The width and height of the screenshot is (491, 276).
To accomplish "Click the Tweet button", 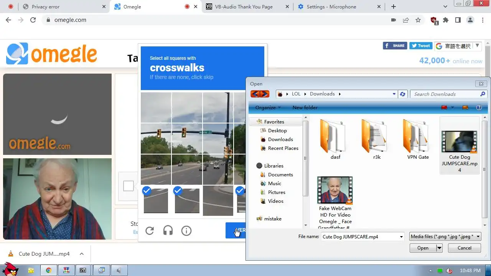I will 421,46.
